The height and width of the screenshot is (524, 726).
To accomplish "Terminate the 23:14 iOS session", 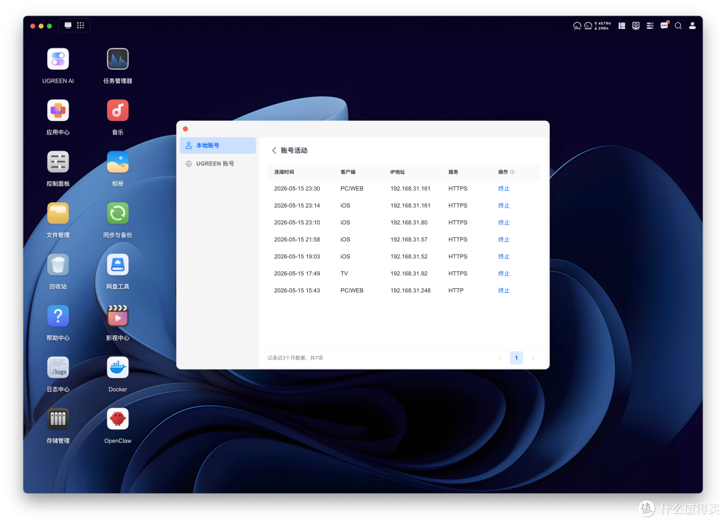I will point(503,206).
